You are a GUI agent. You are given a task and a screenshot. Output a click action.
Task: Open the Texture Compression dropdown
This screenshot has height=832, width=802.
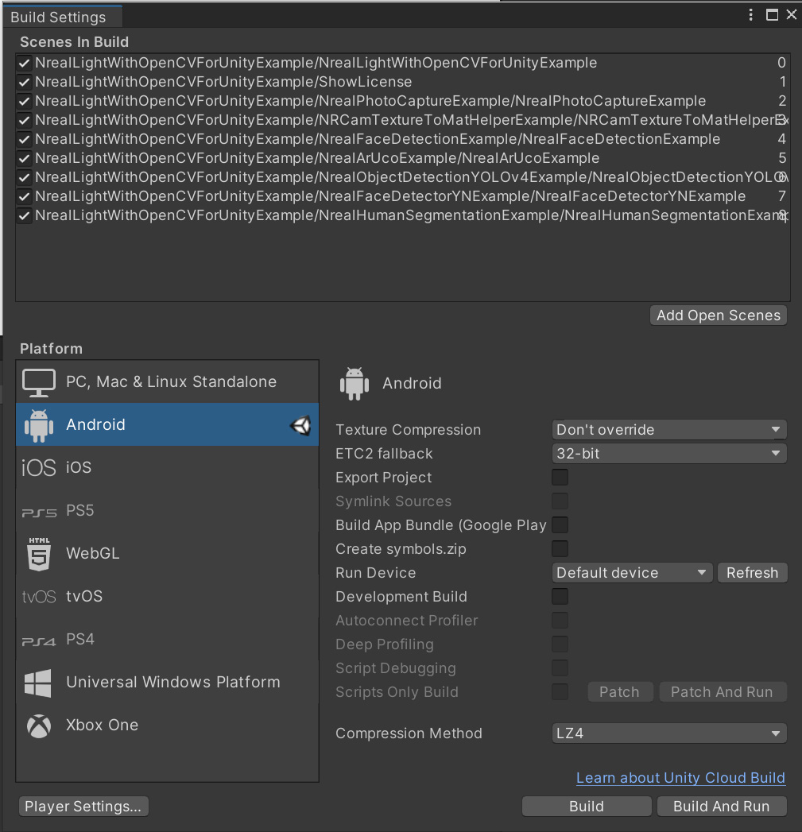[669, 429]
